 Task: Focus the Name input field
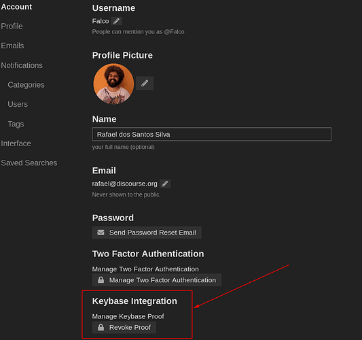(x=211, y=134)
